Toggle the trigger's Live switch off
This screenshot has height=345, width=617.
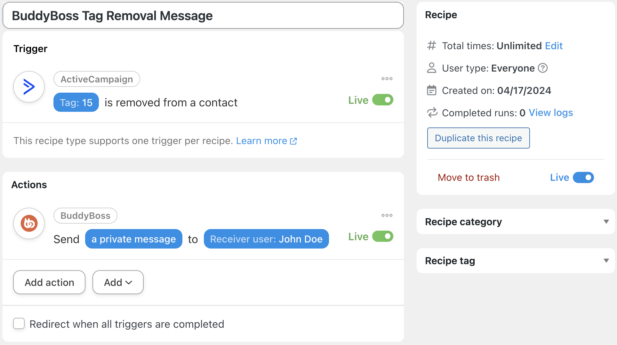[x=383, y=100]
